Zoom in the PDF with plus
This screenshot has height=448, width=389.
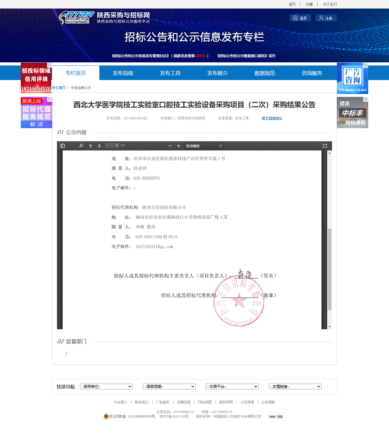[179, 146]
